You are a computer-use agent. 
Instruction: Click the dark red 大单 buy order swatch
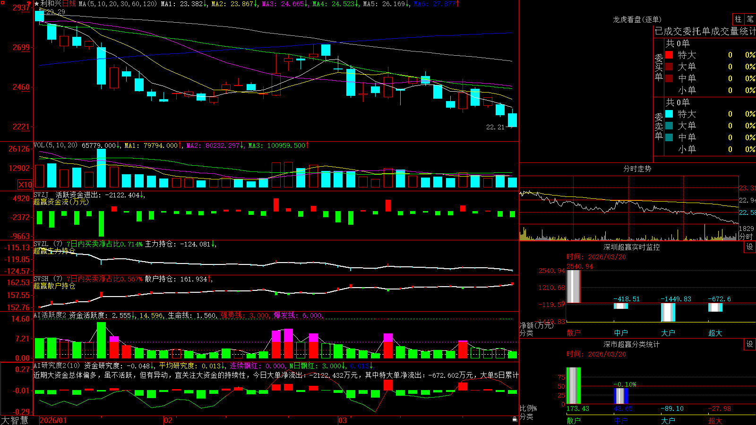[x=669, y=67]
